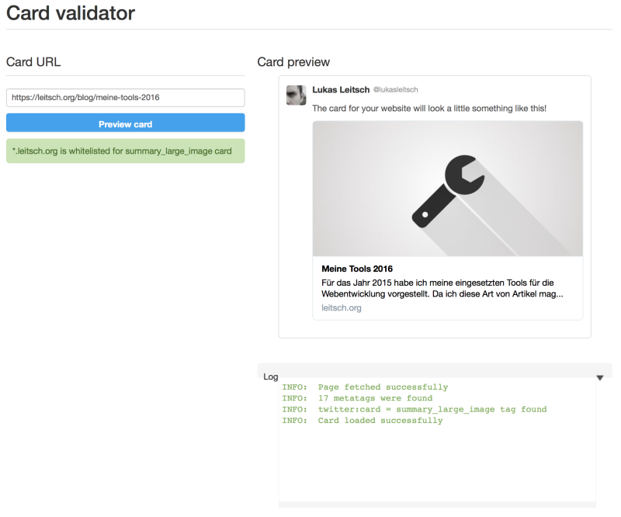Click the Card preview section heading
Image resolution: width=621 pixels, height=517 pixels.
293,62
